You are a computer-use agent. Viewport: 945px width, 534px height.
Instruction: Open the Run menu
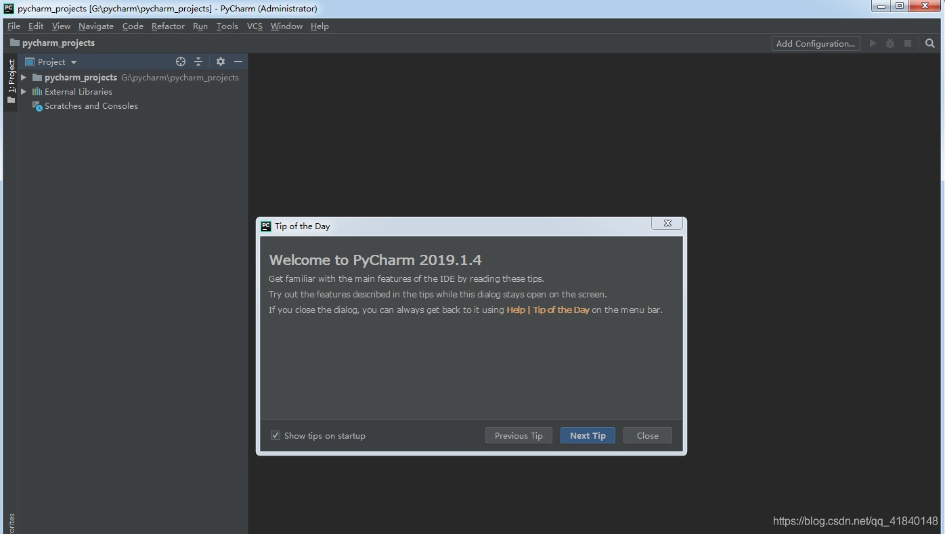200,26
